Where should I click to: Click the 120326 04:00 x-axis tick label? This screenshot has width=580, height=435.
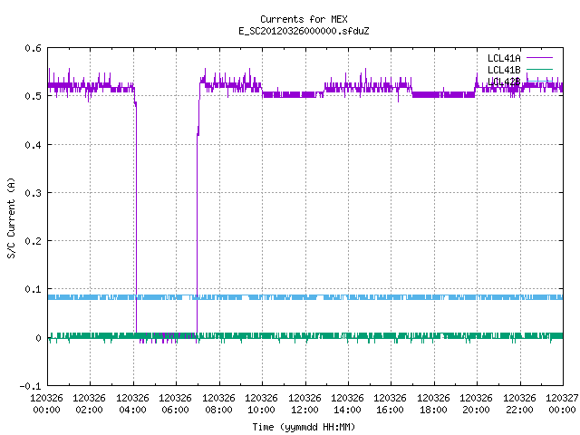click(132, 404)
